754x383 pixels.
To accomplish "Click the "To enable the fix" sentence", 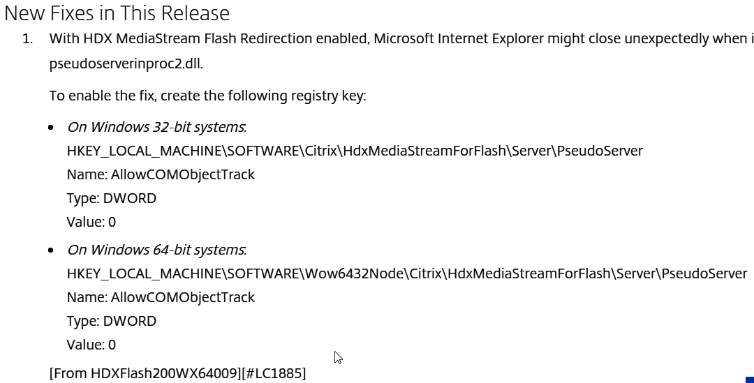I will [208, 96].
